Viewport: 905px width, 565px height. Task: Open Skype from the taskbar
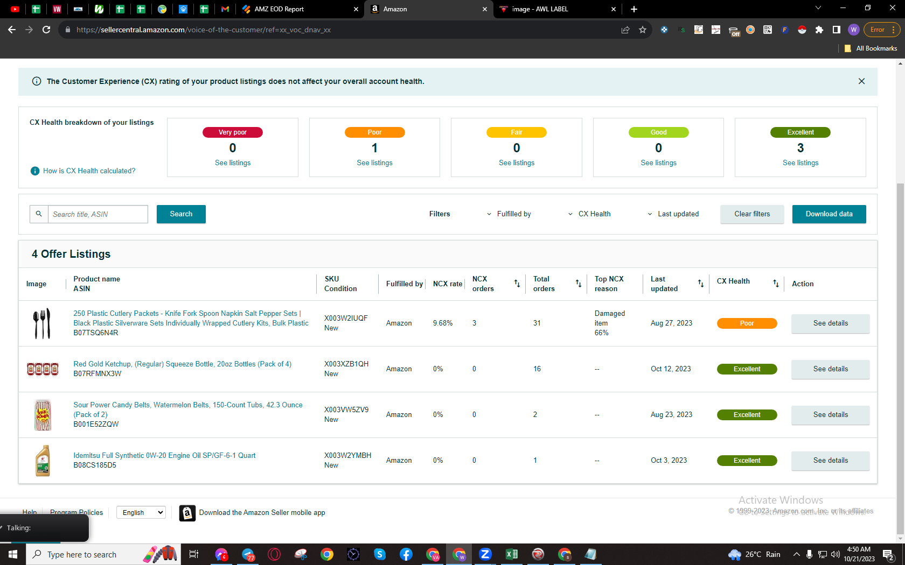point(380,554)
